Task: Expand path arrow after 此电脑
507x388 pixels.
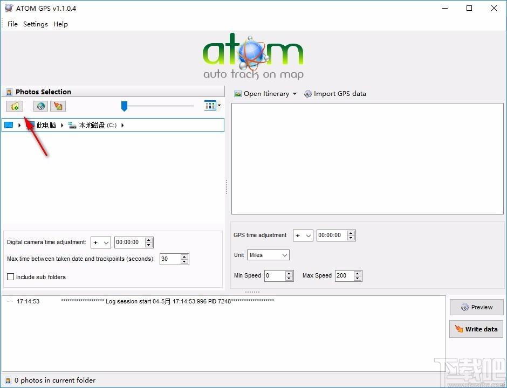Action: 62,125
